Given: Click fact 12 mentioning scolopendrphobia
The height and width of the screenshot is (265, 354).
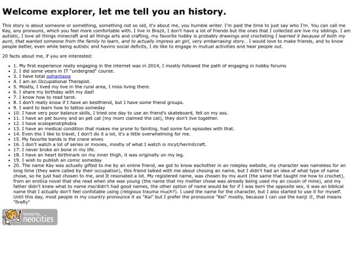Looking at the screenshot, I should (45, 124).
